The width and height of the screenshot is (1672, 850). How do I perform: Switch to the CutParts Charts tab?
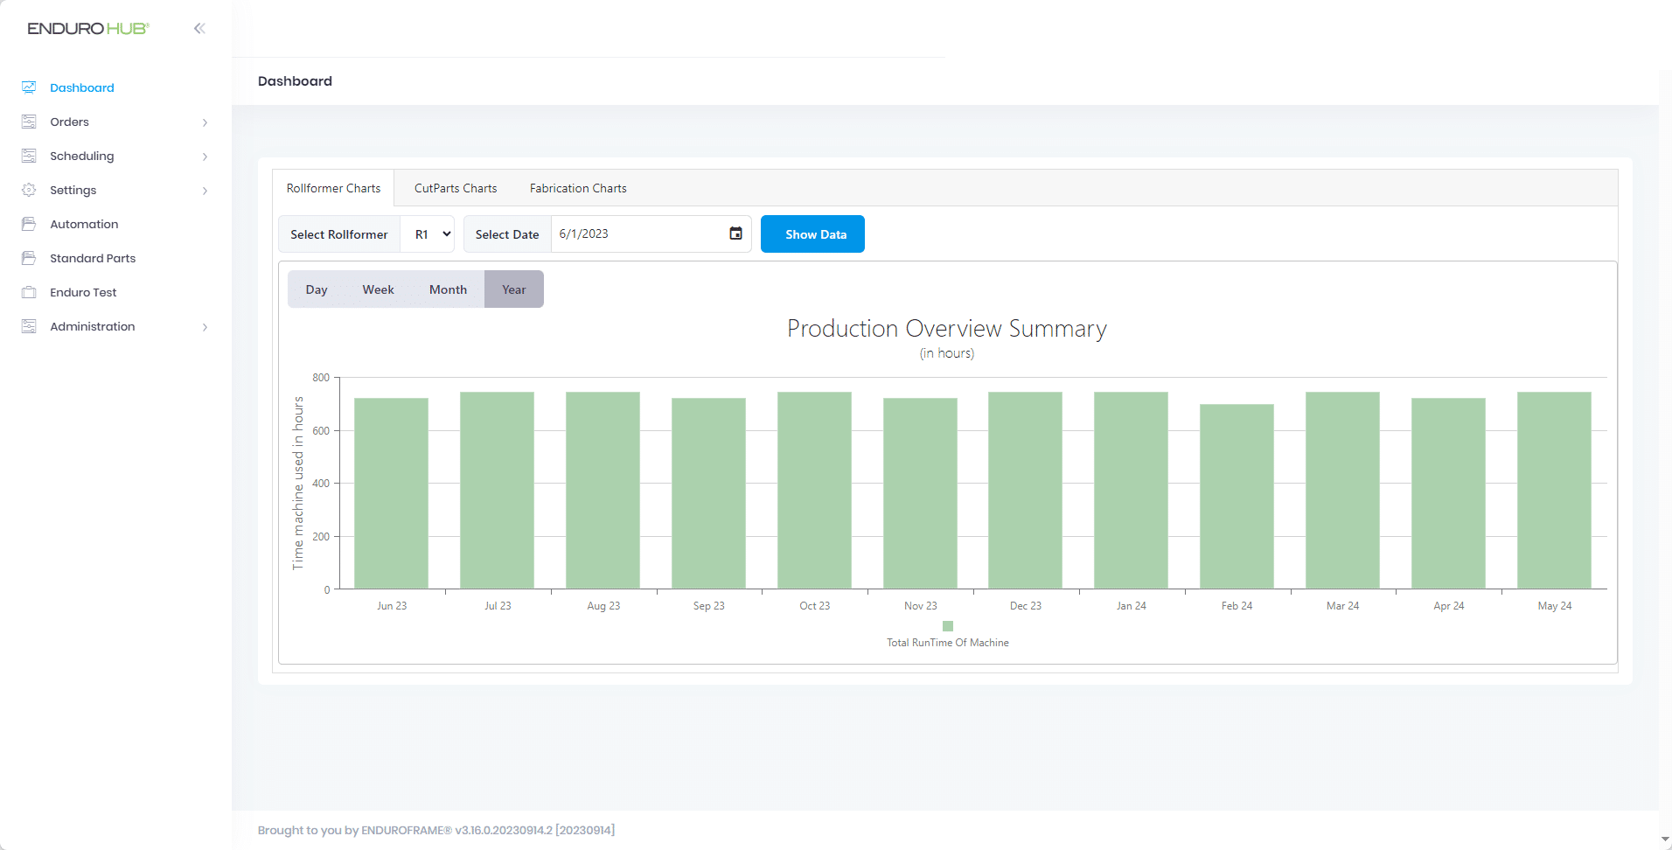pyautogui.click(x=456, y=188)
